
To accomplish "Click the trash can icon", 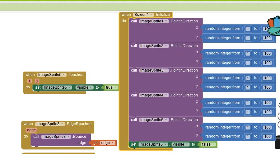I will coord(278,142).
